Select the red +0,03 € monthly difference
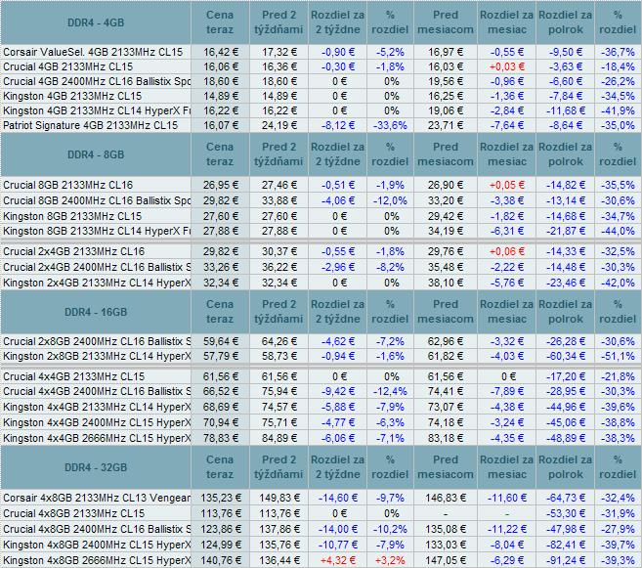 point(507,66)
